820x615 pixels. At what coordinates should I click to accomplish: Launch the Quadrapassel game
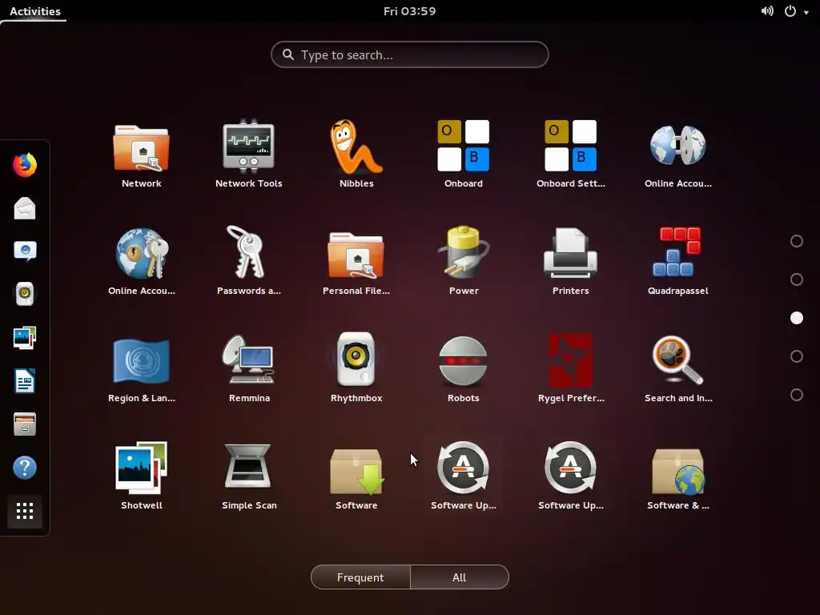677,262
